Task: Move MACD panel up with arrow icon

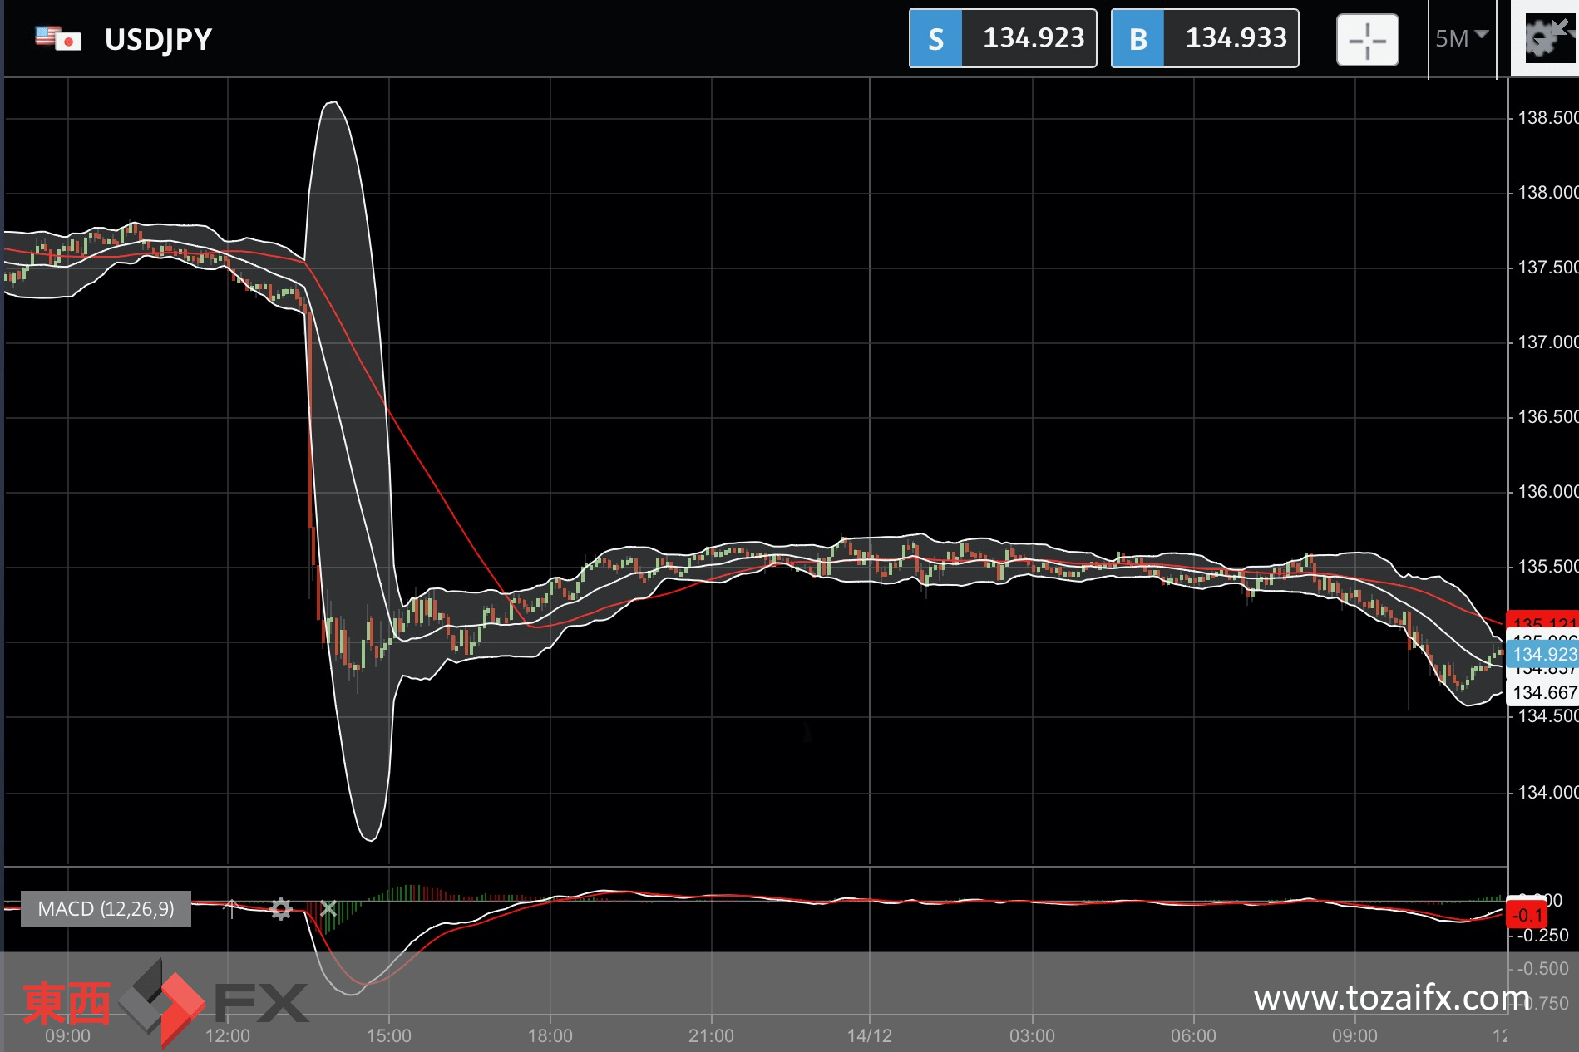Action: 230,908
